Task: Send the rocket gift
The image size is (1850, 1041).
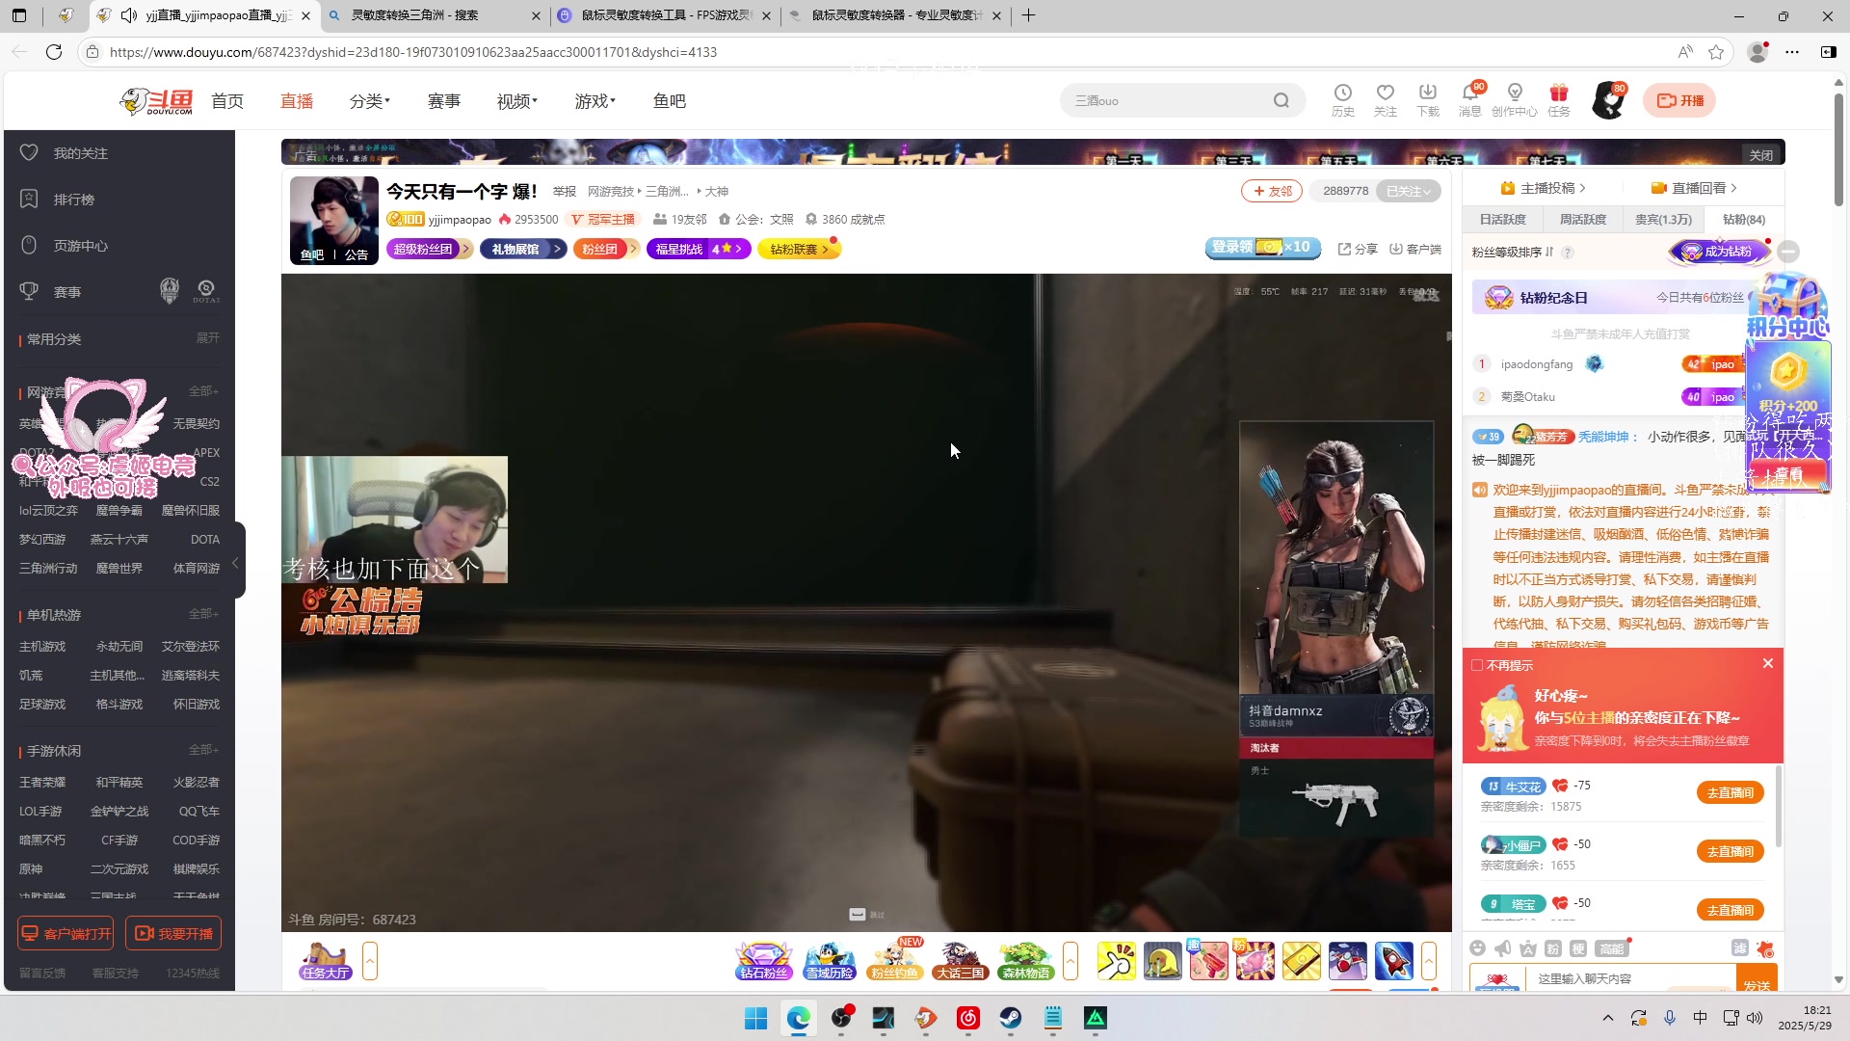Action: tap(1394, 961)
